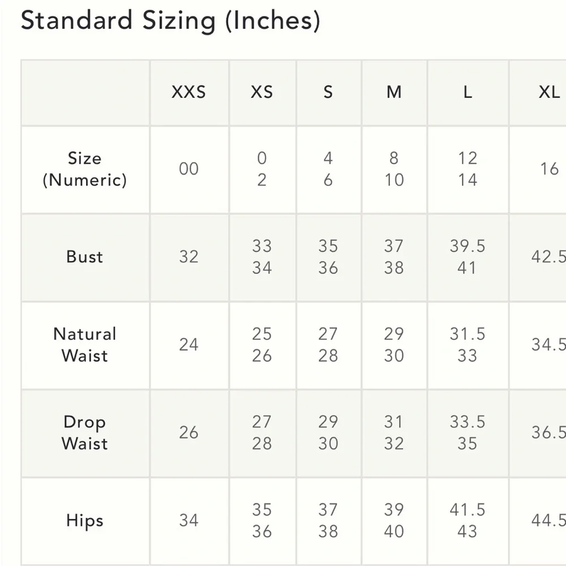This screenshot has width=566, height=566.
Task: Click the M size column header
Action: (394, 92)
